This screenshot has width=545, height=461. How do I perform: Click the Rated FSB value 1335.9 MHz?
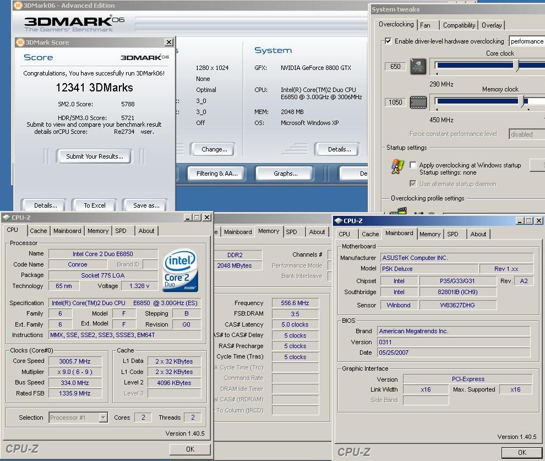75,393
